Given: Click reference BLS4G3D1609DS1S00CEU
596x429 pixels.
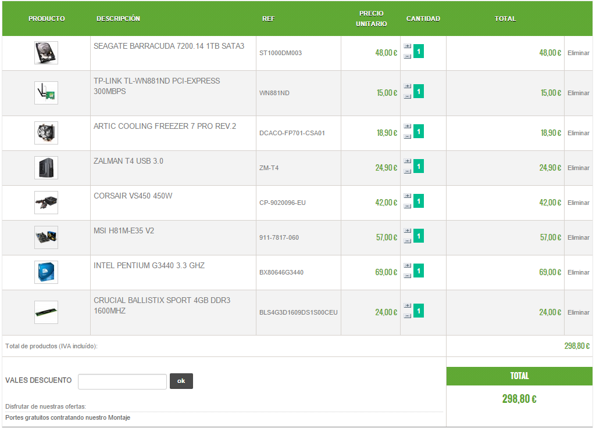Looking at the screenshot, I should (298, 312).
